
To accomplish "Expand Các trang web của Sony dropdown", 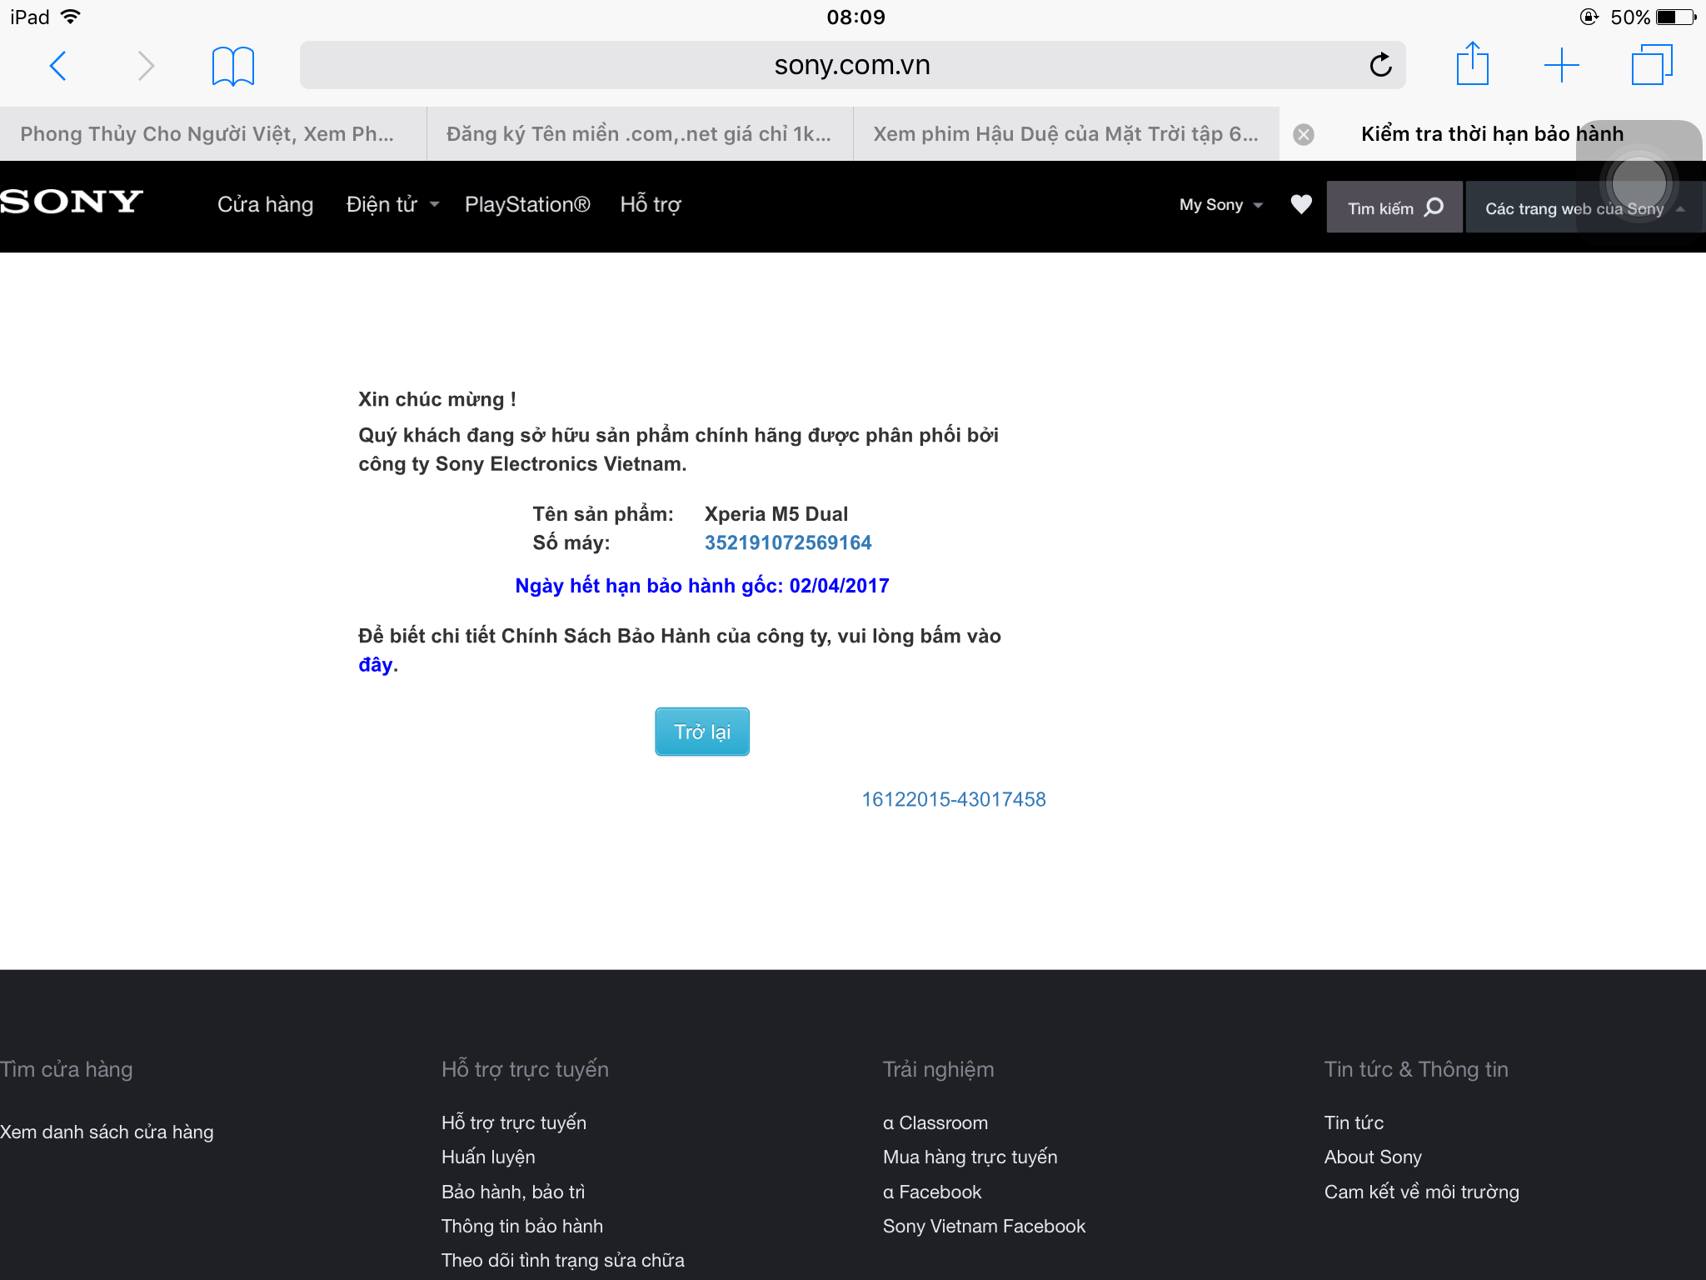I will pos(1584,208).
